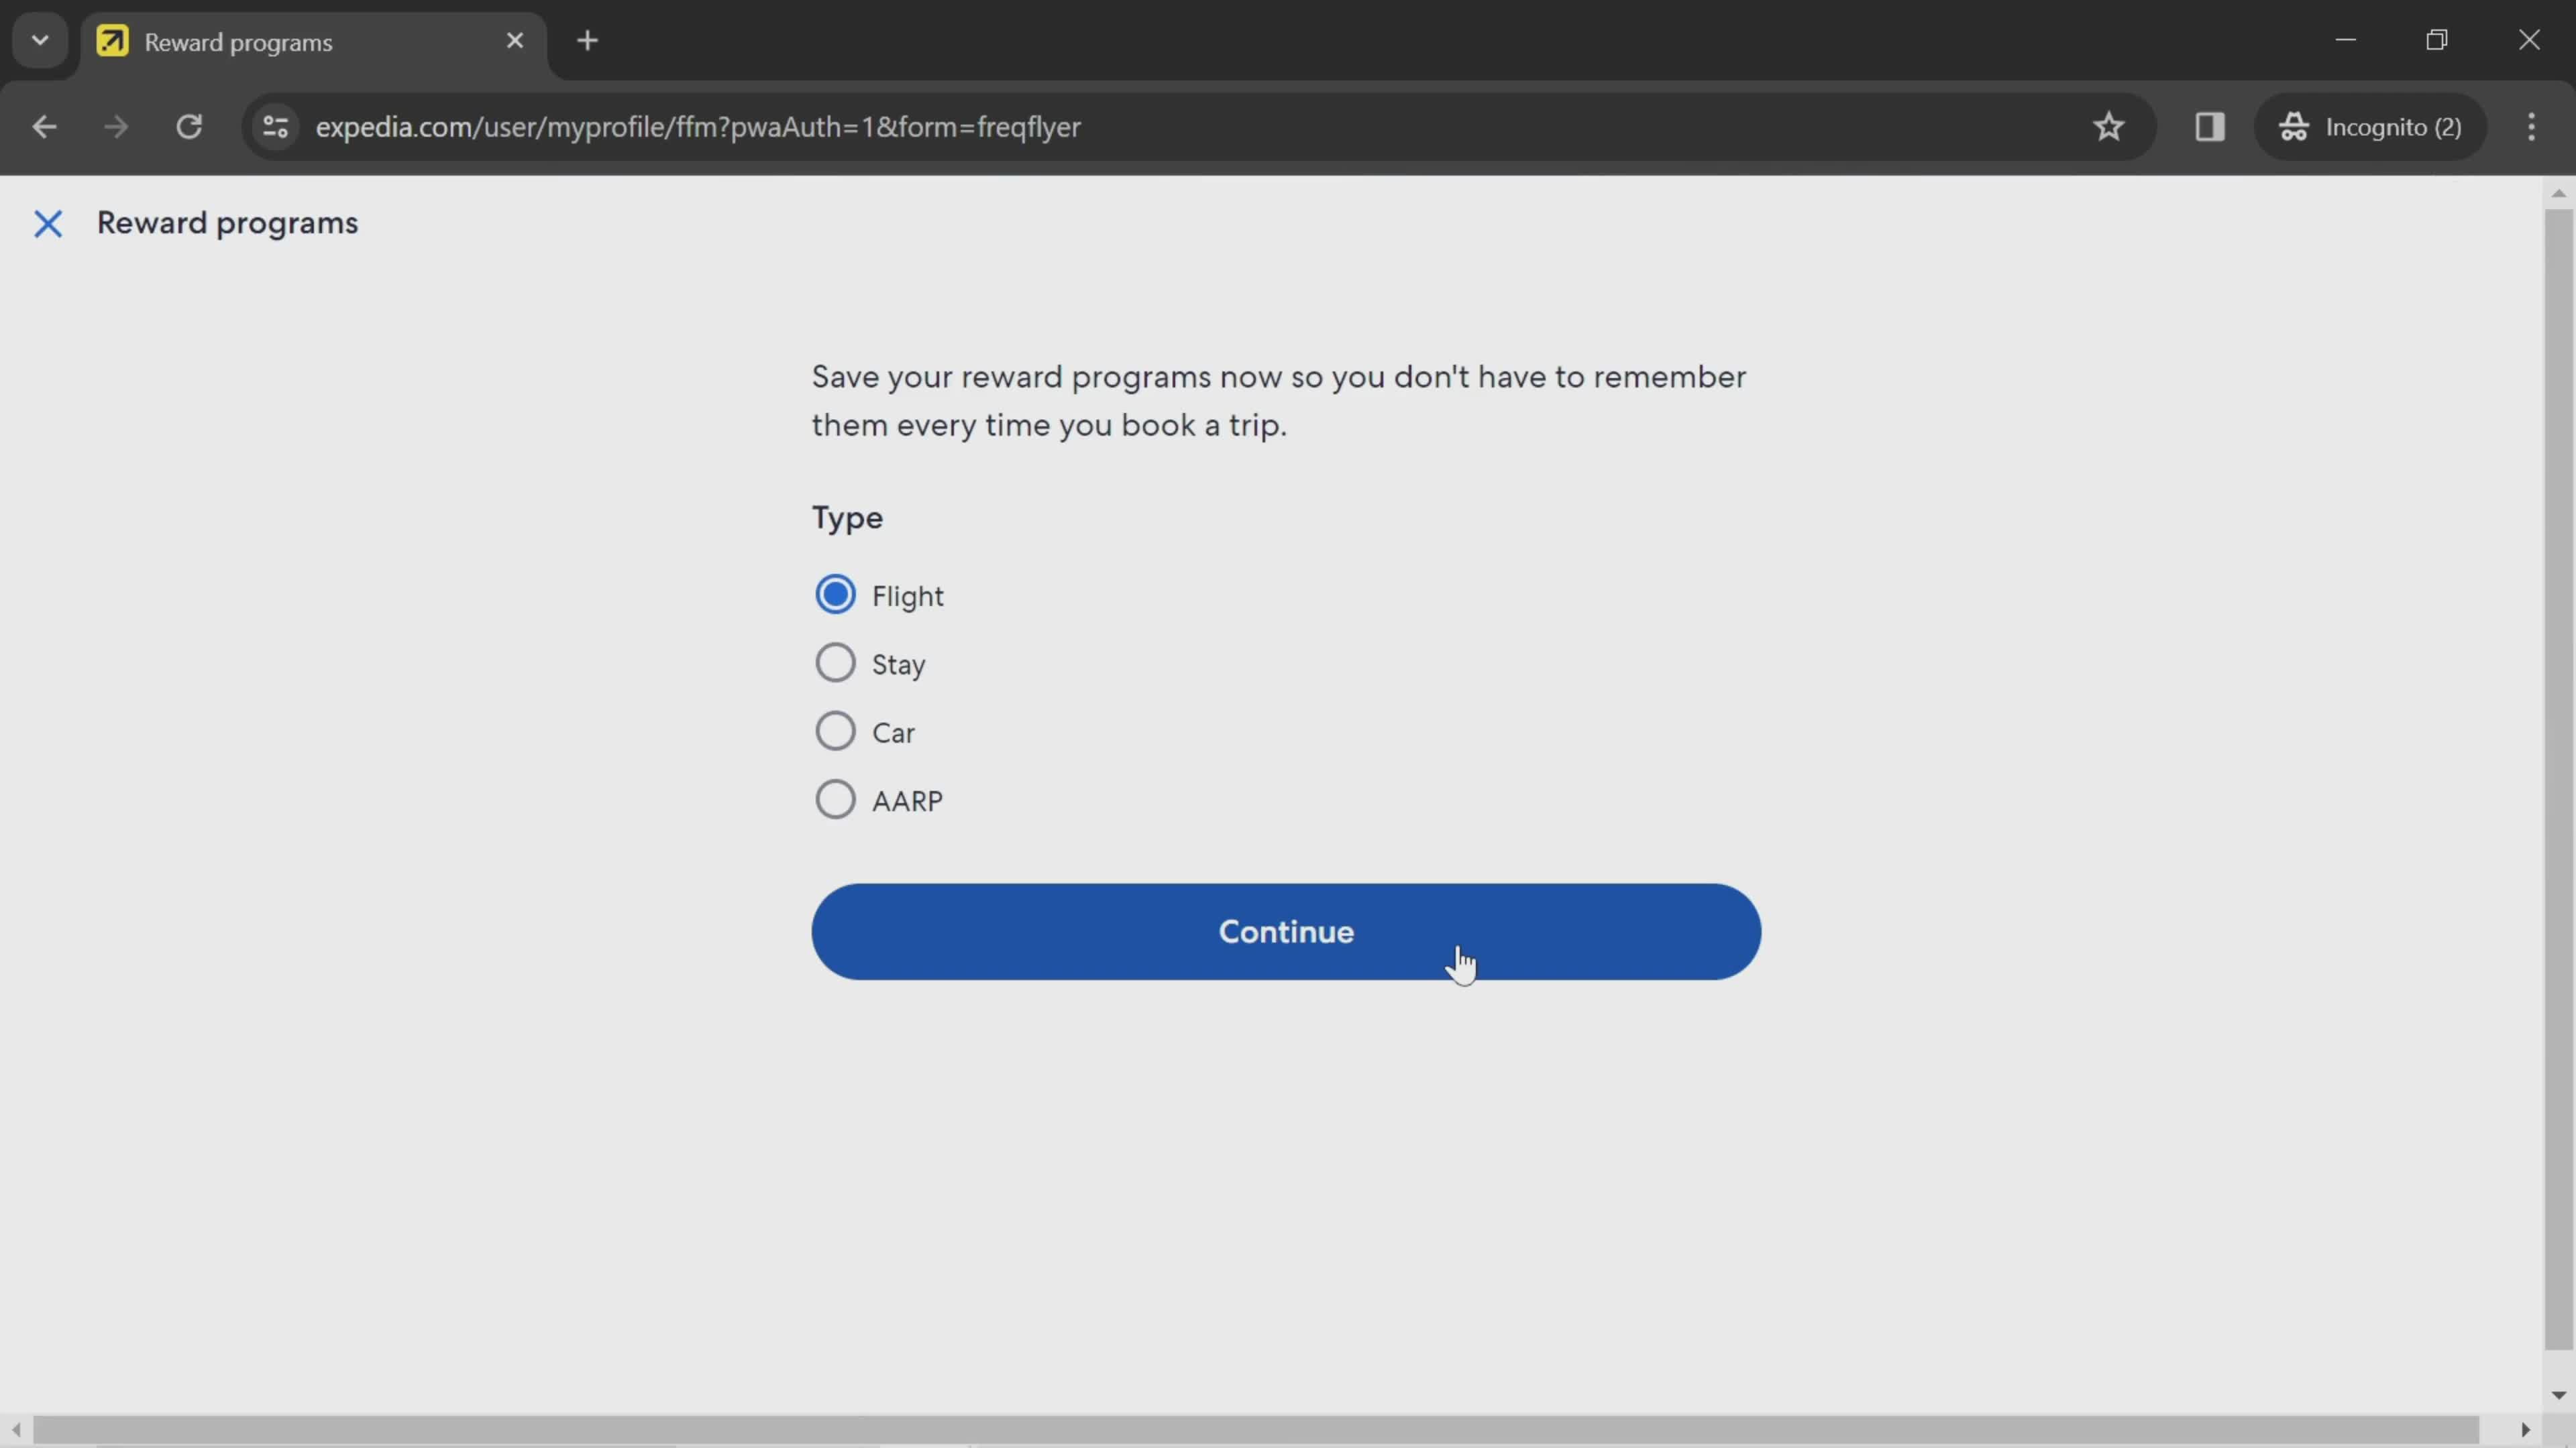The width and height of the screenshot is (2576, 1448).
Task: Select the Flight radio button option
Action: point(833,594)
